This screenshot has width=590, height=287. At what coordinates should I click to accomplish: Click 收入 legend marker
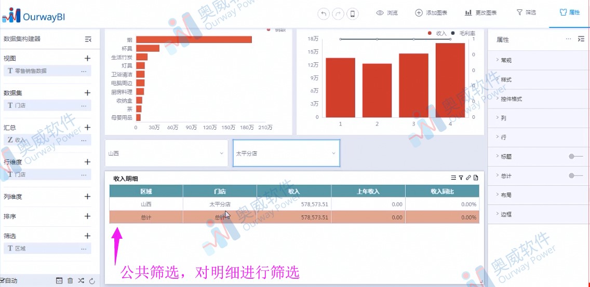[x=430, y=33]
